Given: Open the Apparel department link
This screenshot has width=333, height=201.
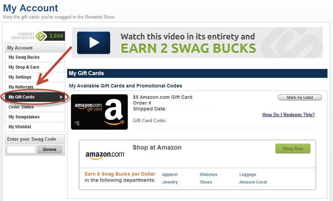Looking at the screenshot, I should point(170,175).
